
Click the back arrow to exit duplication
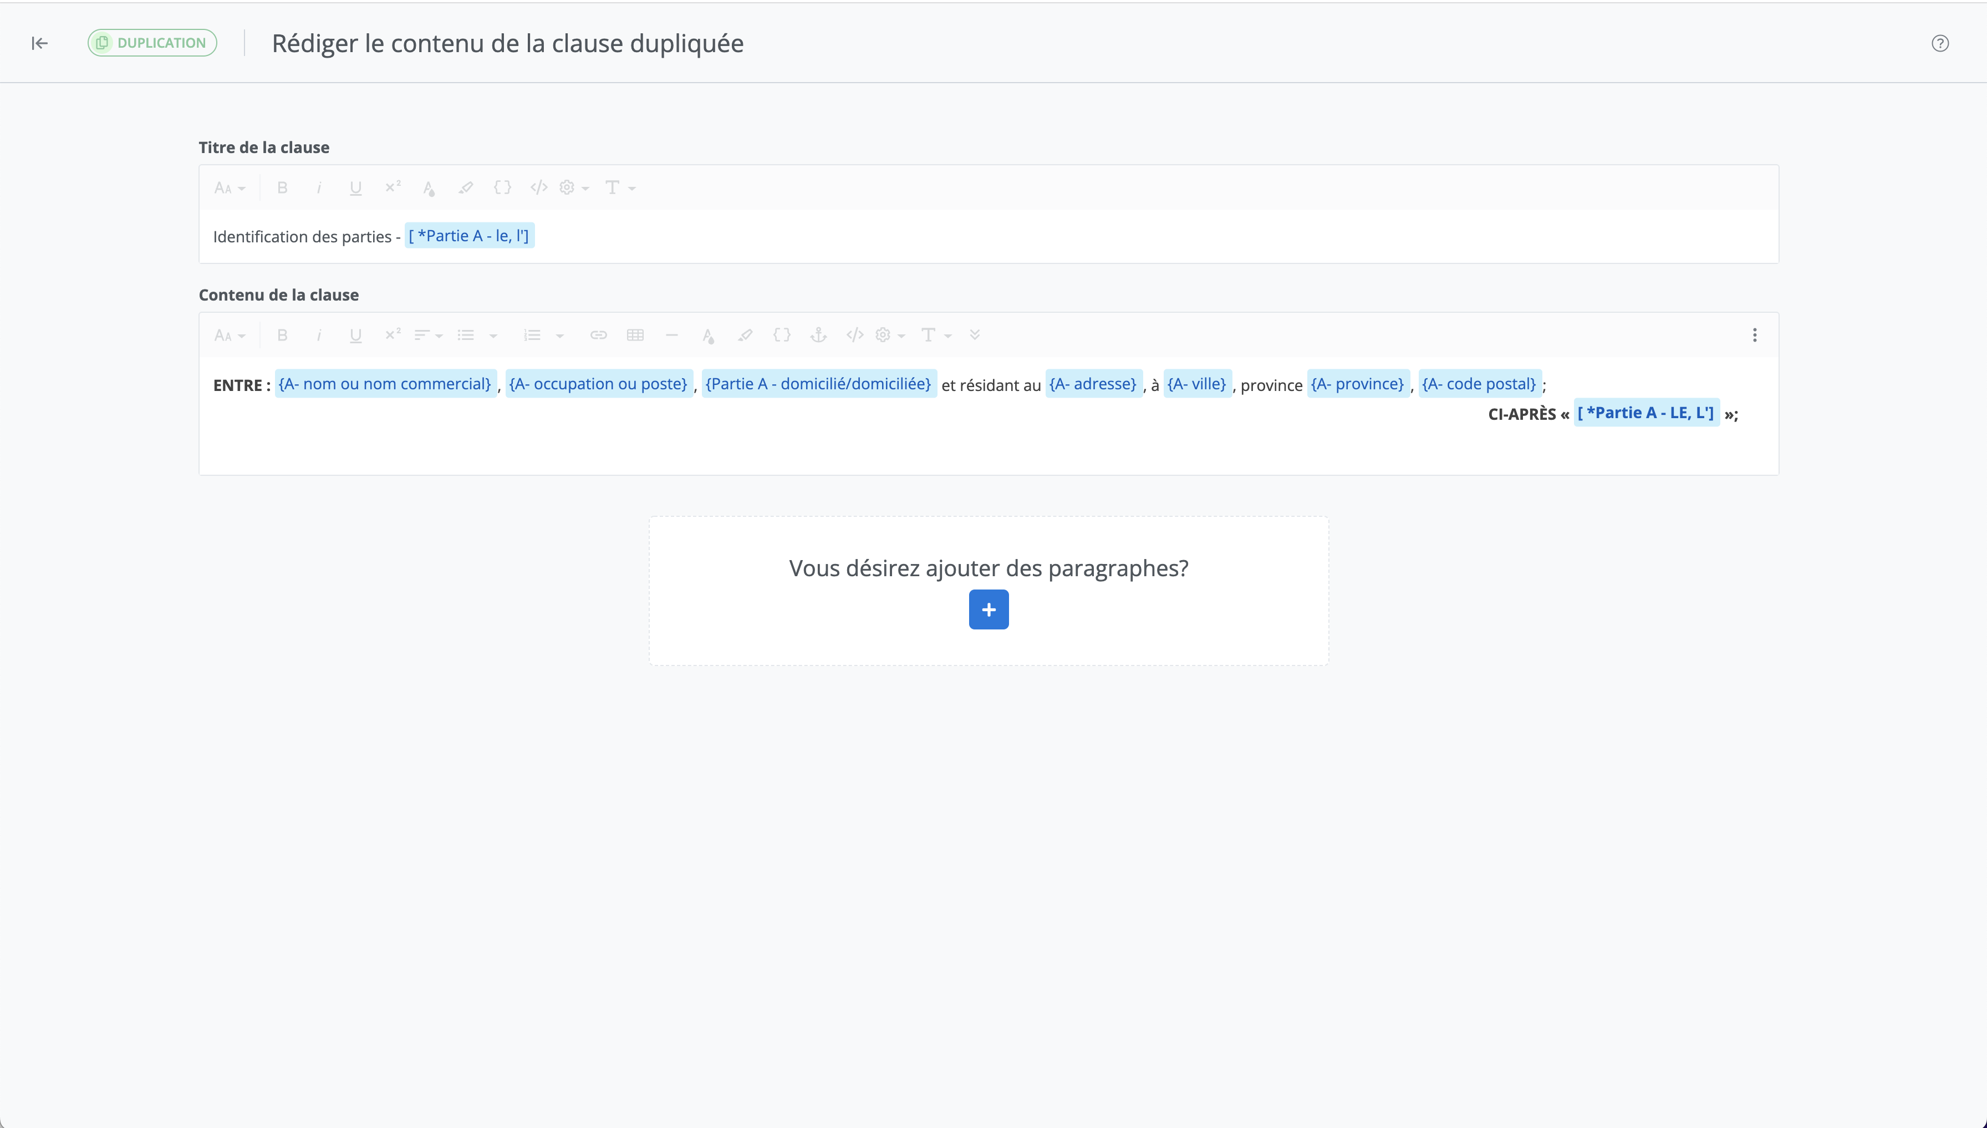(x=39, y=43)
